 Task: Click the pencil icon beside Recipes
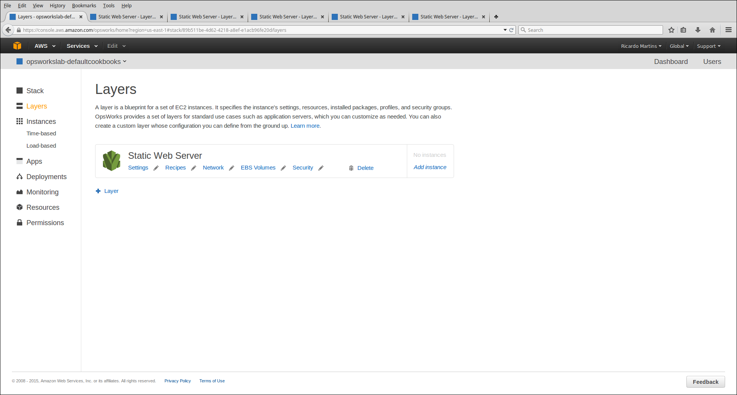194,168
